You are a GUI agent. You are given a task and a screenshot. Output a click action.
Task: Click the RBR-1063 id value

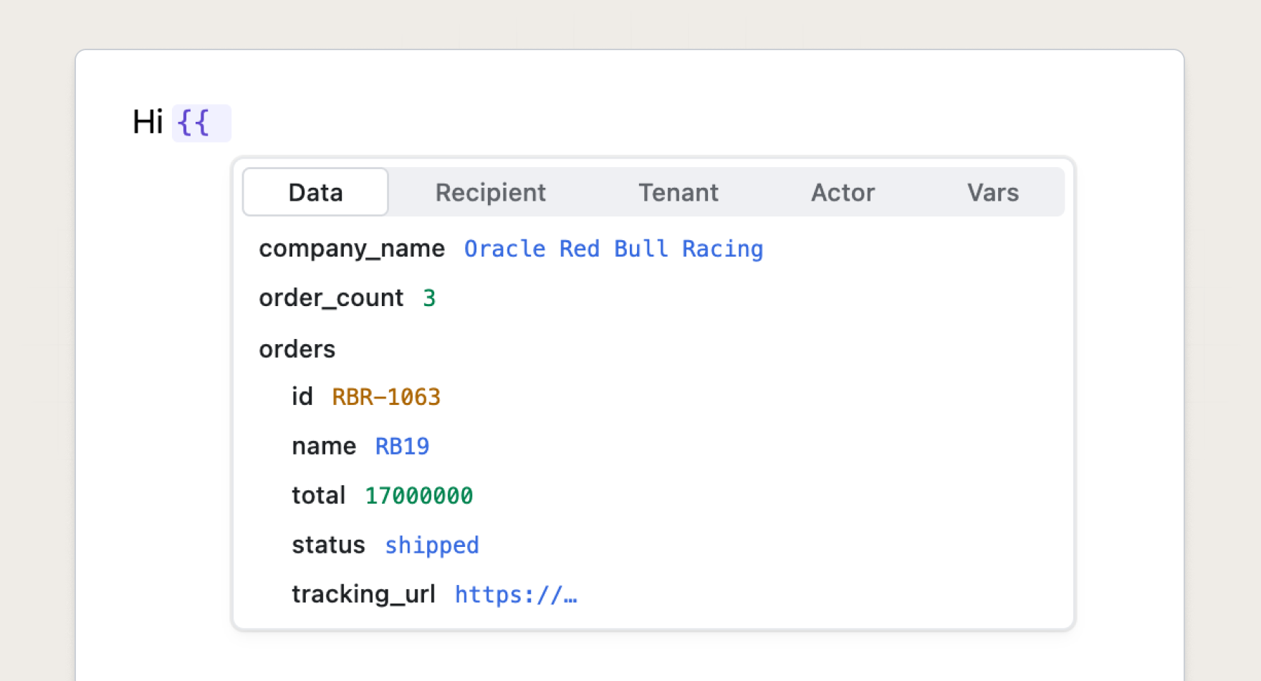[386, 396]
